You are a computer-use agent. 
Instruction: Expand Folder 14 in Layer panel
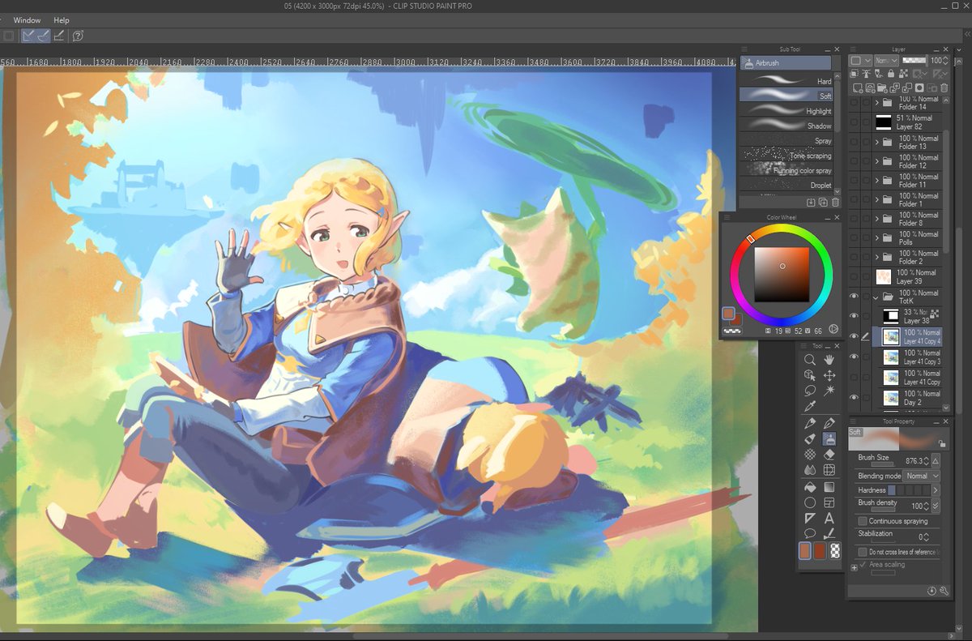tap(877, 103)
